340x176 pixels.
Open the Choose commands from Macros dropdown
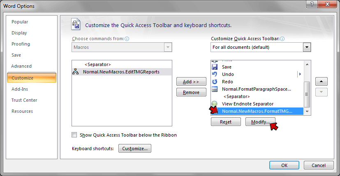coord(168,47)
